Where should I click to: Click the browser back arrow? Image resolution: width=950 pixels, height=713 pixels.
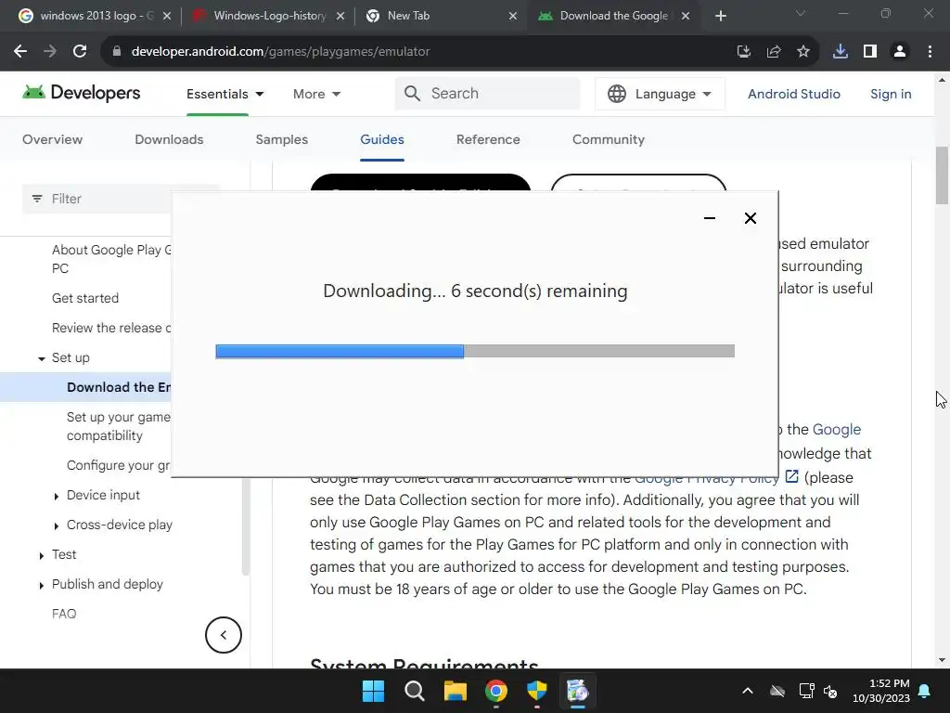click(20, 52)
